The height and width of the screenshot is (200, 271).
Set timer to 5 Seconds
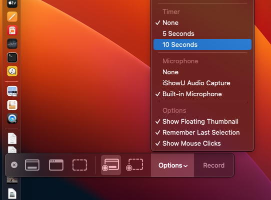pyautogui.click(x=202, y=33)
